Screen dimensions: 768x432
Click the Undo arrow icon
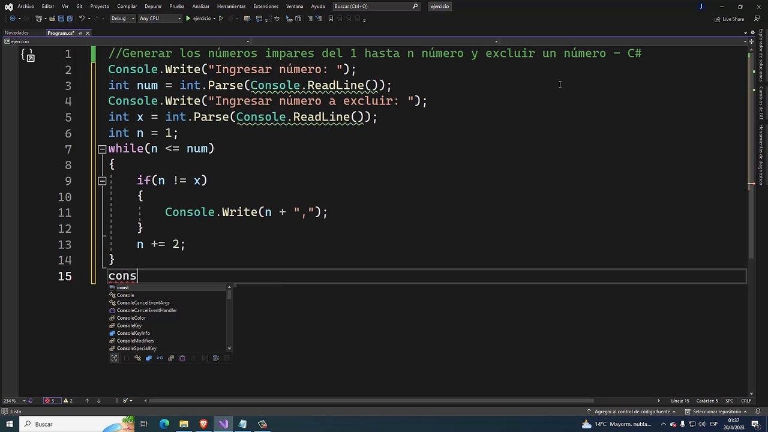click(x=82, y=19)
